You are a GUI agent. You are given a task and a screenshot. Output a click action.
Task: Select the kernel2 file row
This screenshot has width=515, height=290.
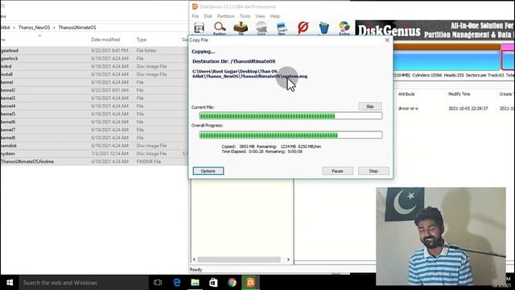tap(94, 90)
